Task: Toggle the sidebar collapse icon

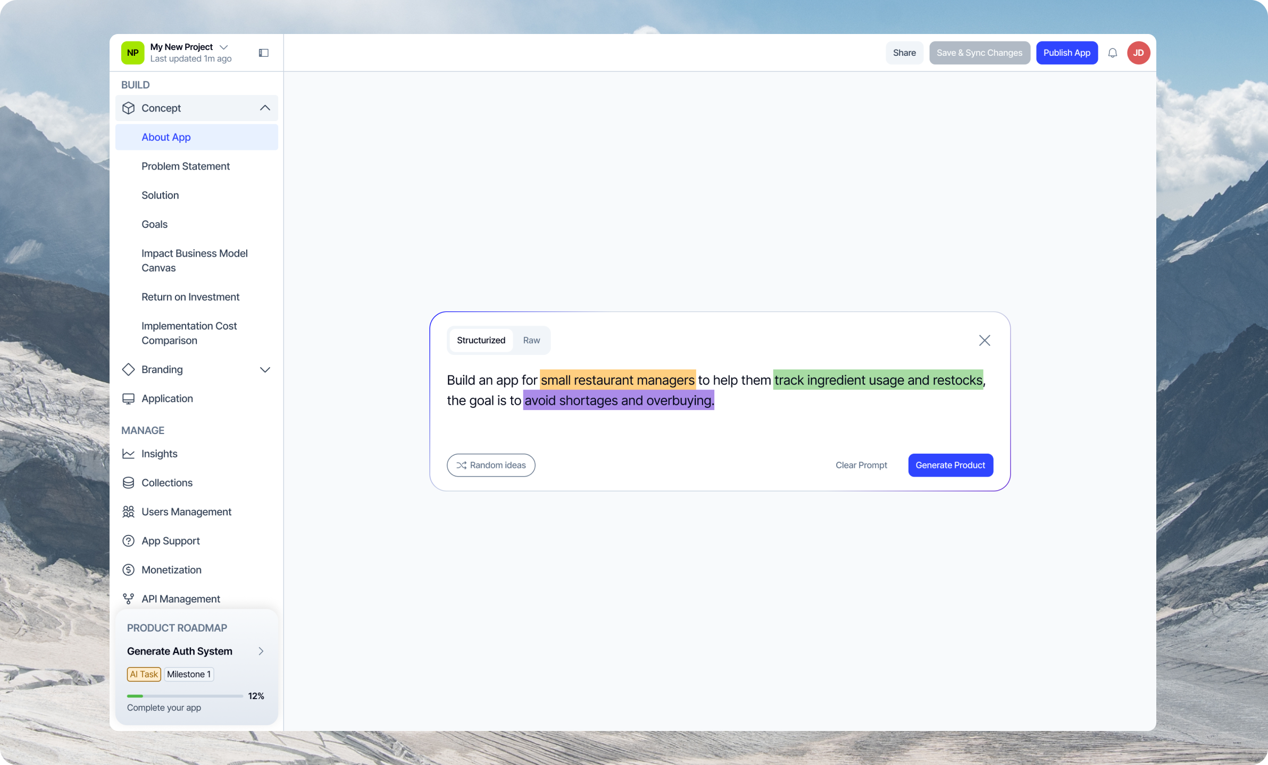Action: click(x=263, y=53)
